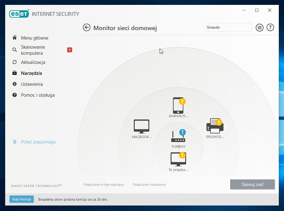
Task: Click the 'Połączono w tym miesiącu' legend label
Action: tap(104, 185)
